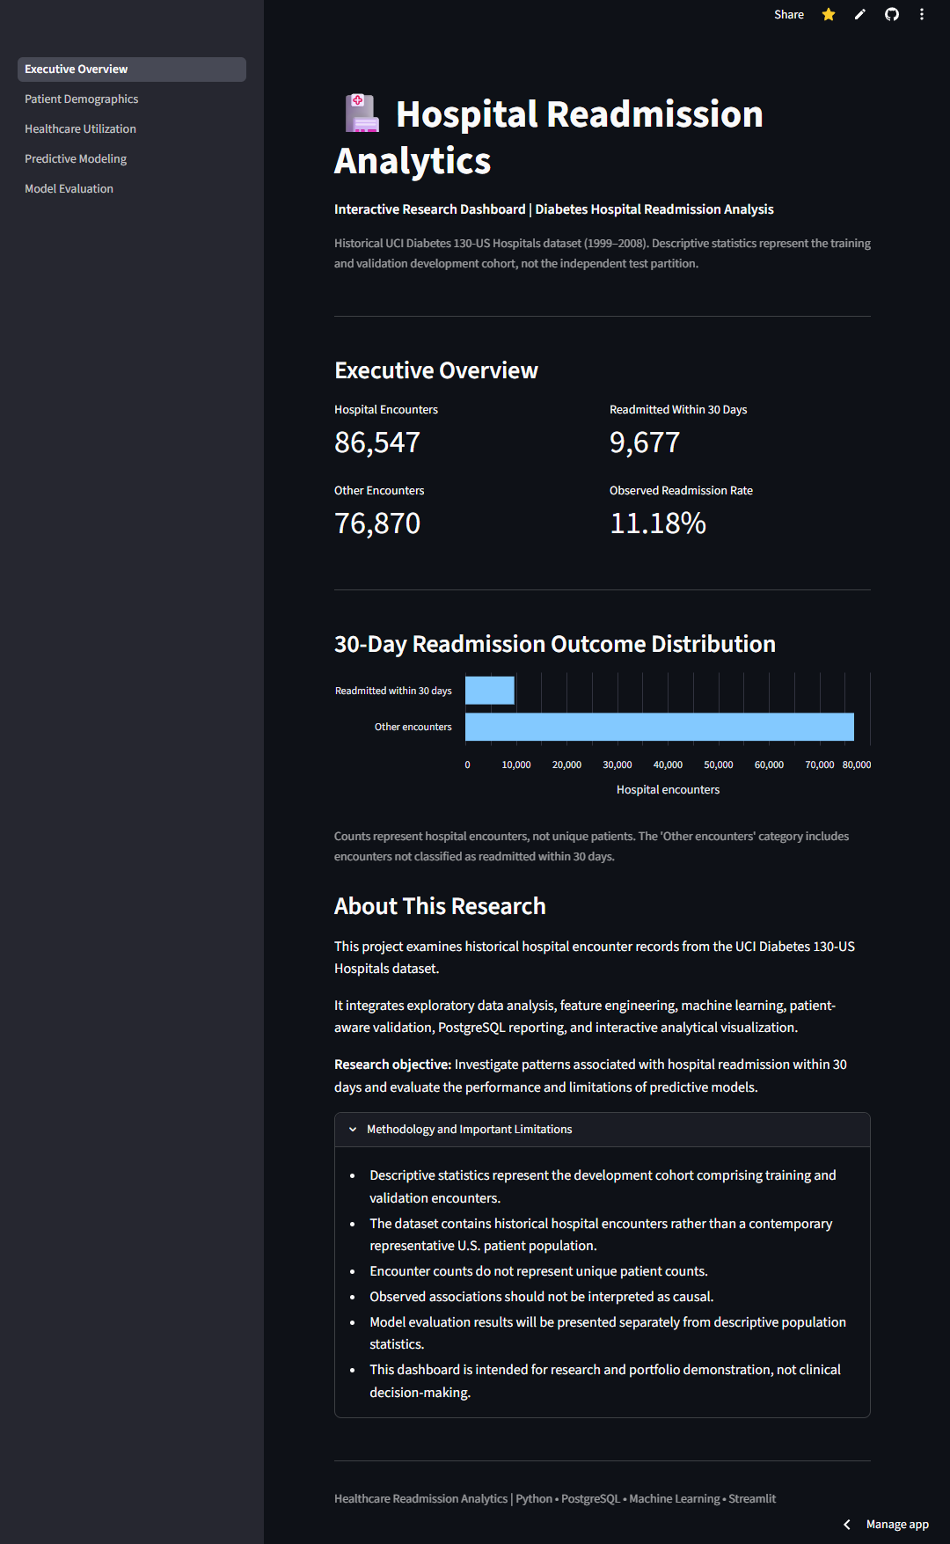The image size is (950, 1544).
Task: Click 'Readmitted within 30 days' chart label
Action: [x=393, y=692]
